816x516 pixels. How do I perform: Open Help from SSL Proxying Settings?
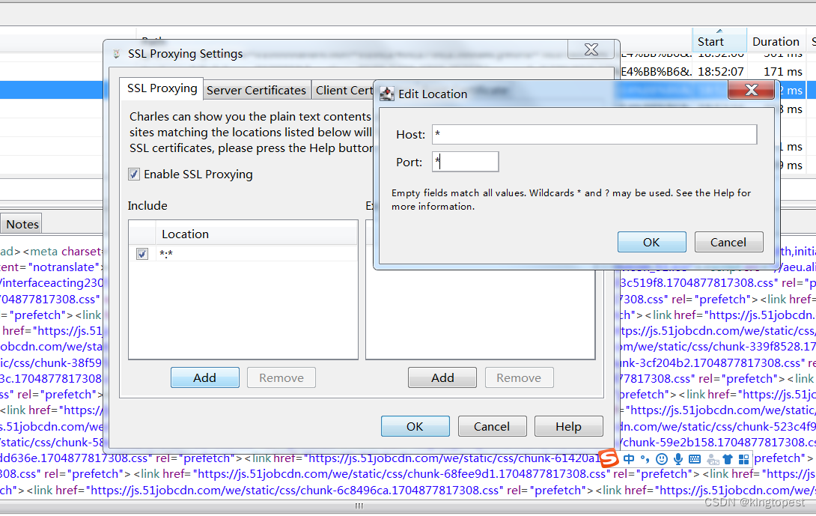(x=569, y=426)
